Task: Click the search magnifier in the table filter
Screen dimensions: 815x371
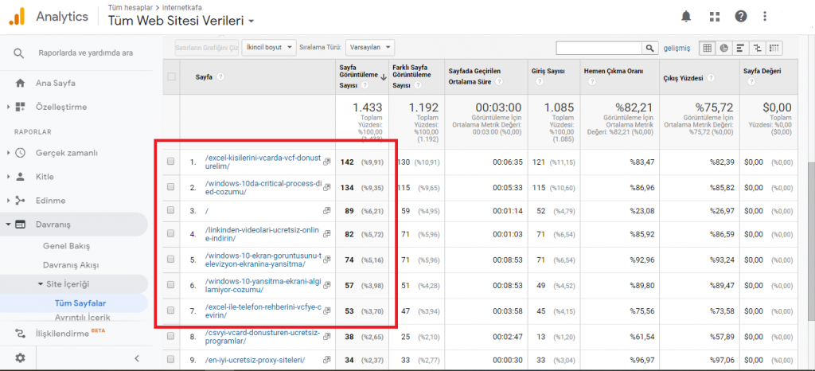Action: click(x=649, y=48)
